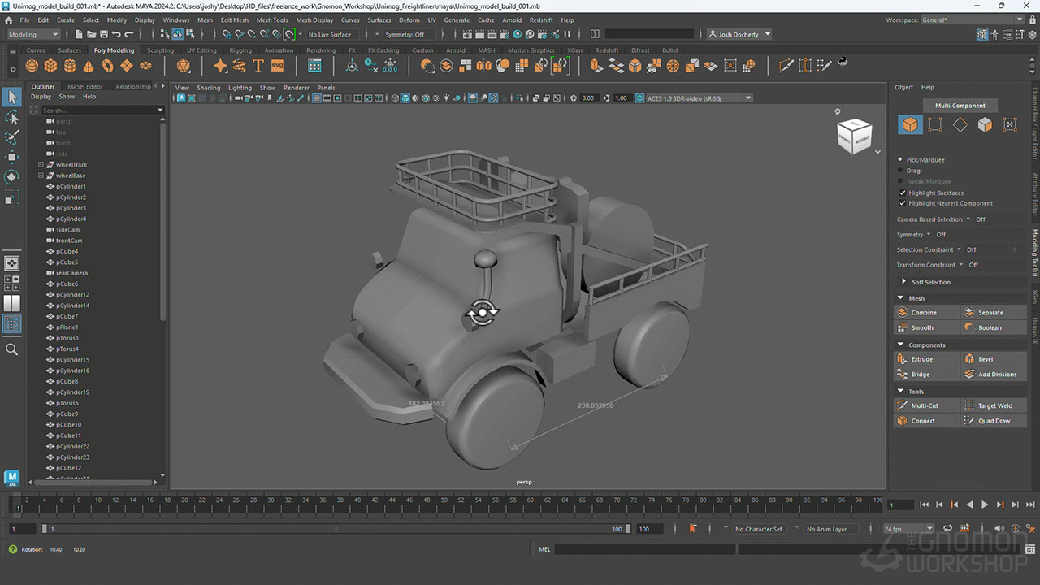1040x585 pixels.
Task: Select the Drag radio option
Action: (900, 171)
